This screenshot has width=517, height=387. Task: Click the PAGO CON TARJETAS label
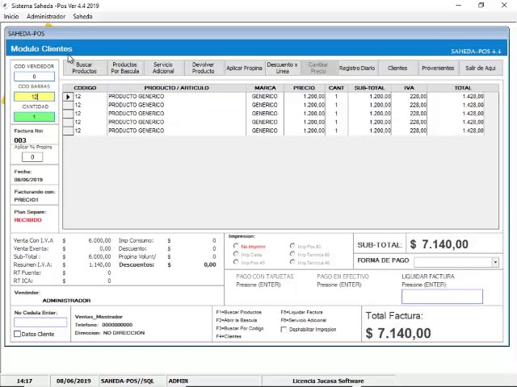tap(265, 277)
